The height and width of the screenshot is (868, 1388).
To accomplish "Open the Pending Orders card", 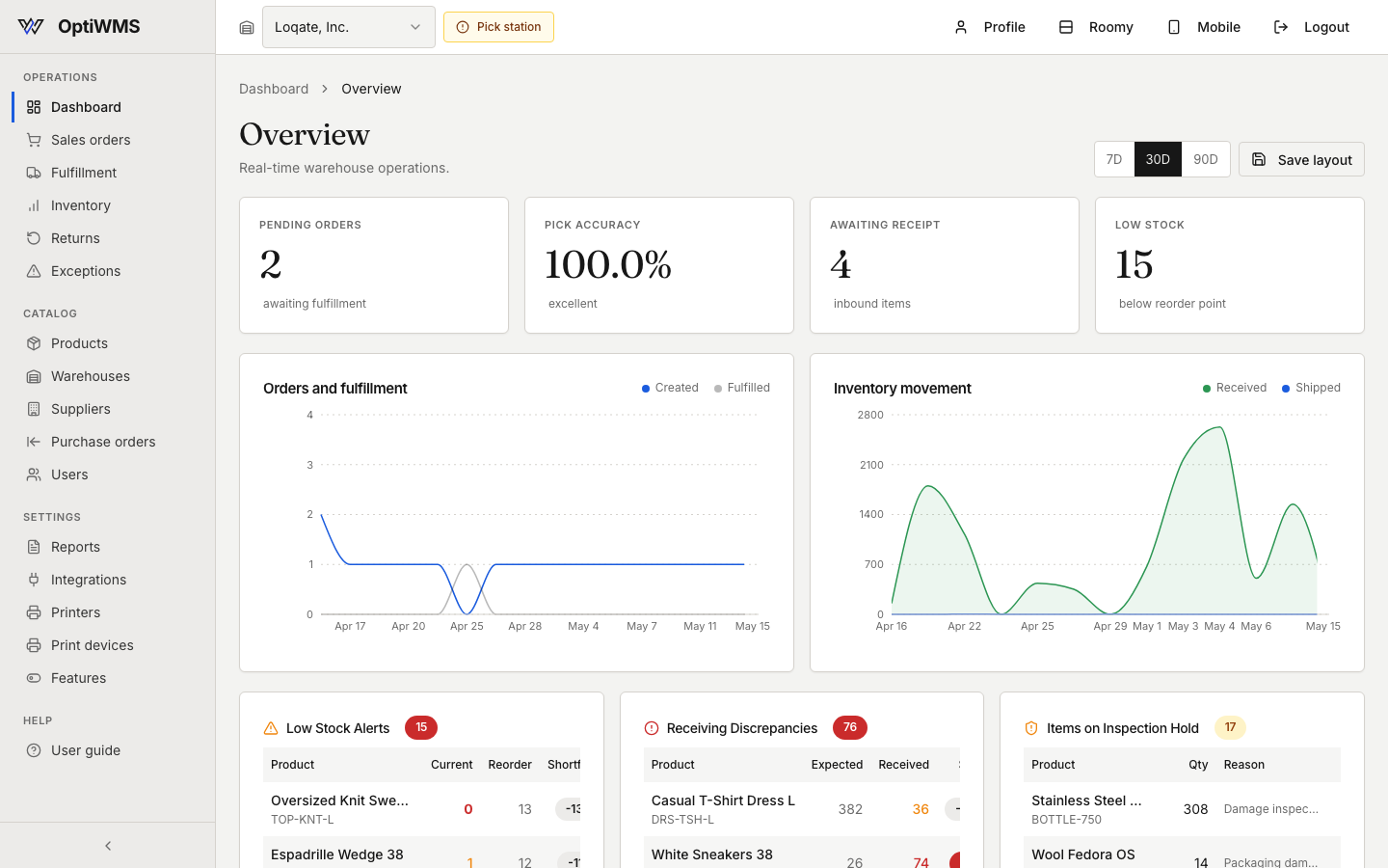I will pos(374,265).
